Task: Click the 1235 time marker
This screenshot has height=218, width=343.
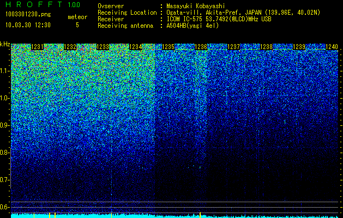Action: click(168, 47)
